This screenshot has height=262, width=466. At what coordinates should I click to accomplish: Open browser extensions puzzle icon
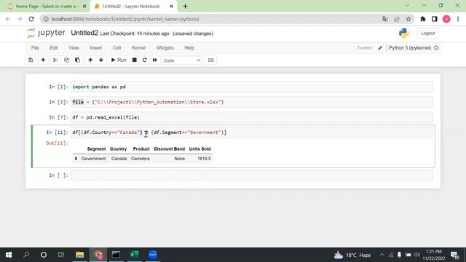(422, 19)
